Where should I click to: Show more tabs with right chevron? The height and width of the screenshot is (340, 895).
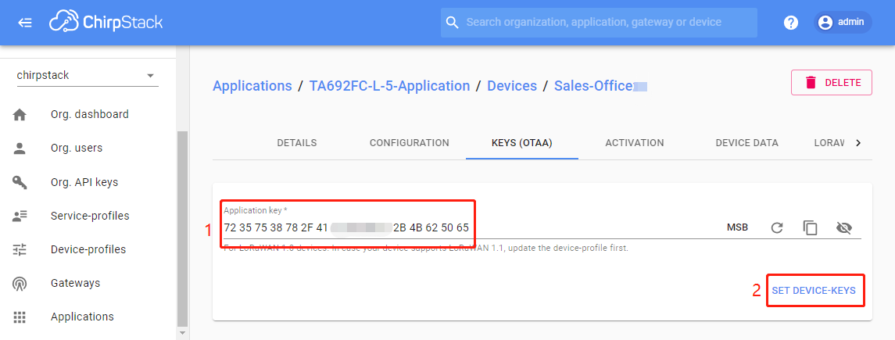coord(858,143)
